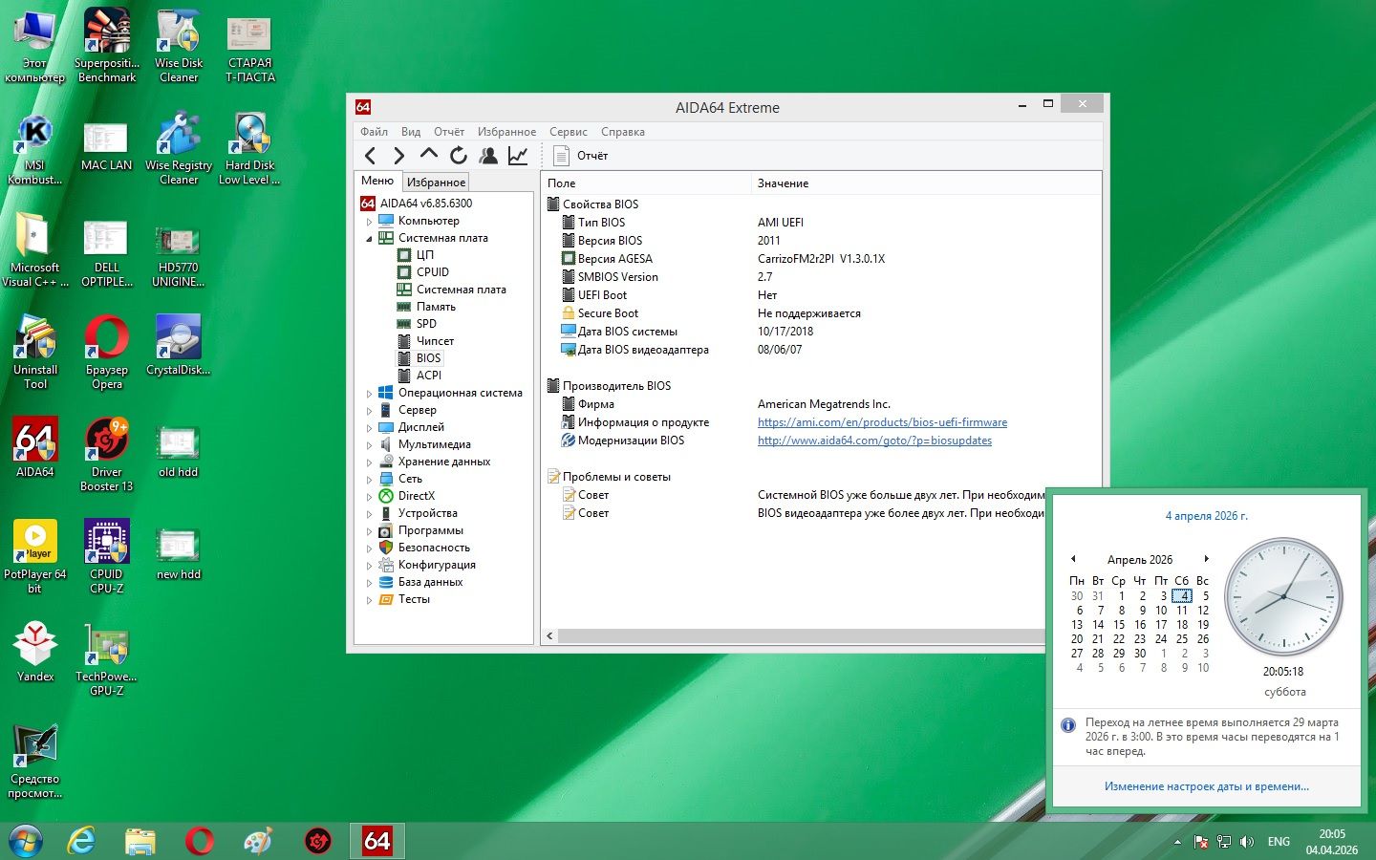Select the MSI Kombustor desktop icon
Viewport: 1376px width, 860px height.
pos(35,148)
